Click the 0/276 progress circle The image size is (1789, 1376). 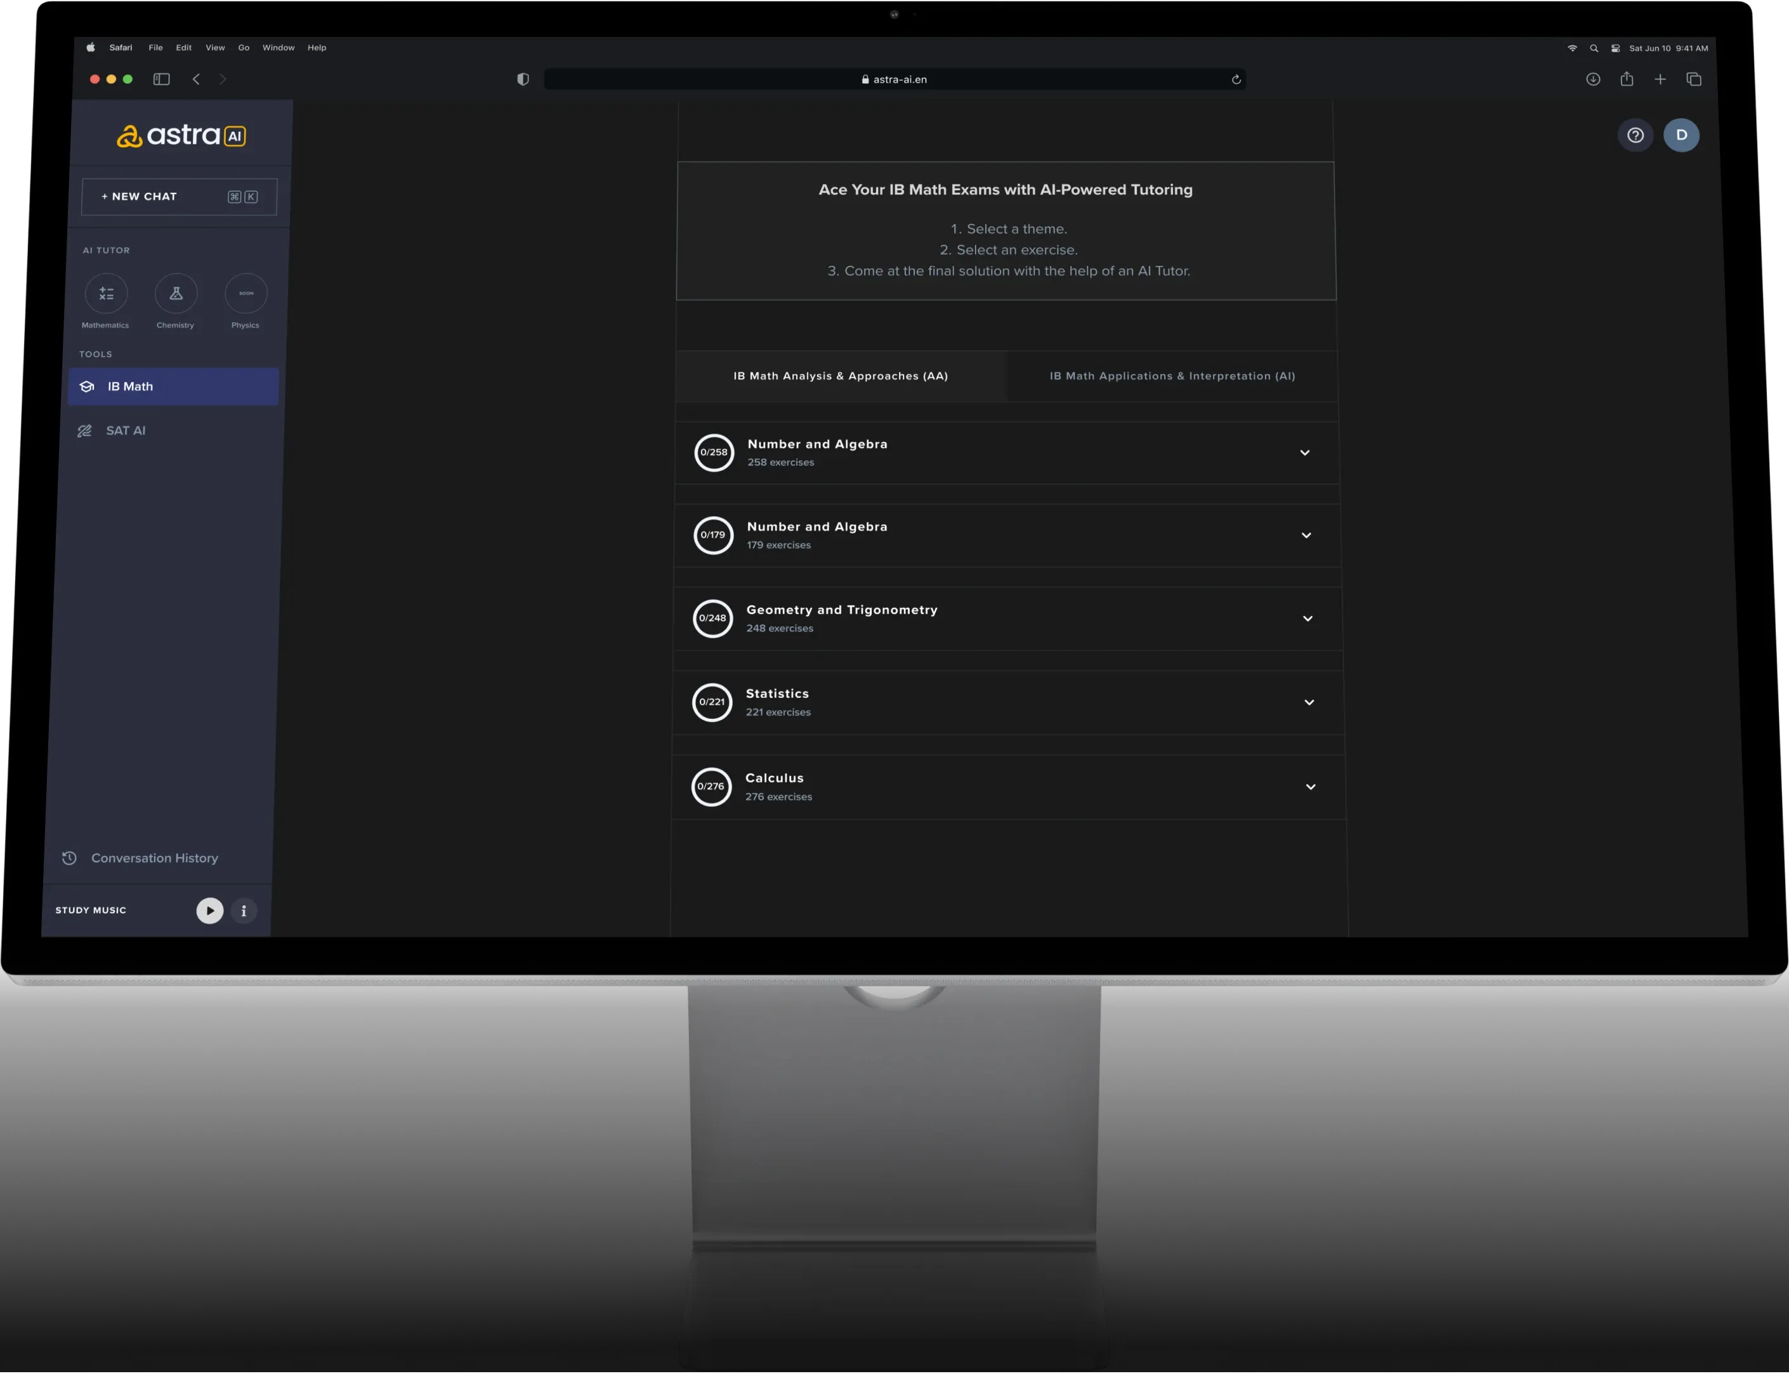click(711, 787)
